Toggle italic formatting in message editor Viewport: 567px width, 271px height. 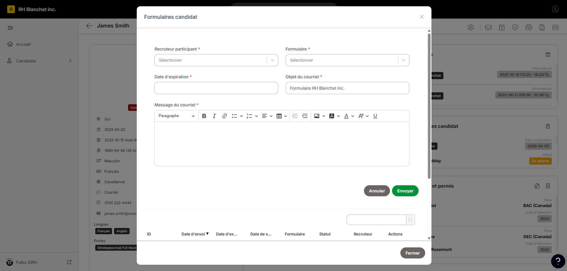(214, 116)
